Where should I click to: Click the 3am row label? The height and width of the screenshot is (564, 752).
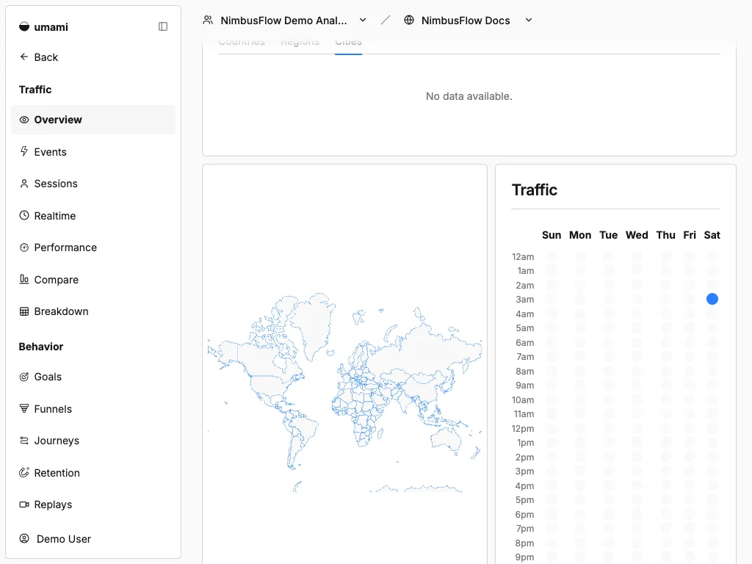(x=524, y=300)
